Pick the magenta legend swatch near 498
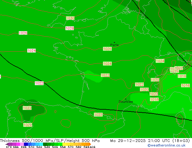 [x=18, y=144]
